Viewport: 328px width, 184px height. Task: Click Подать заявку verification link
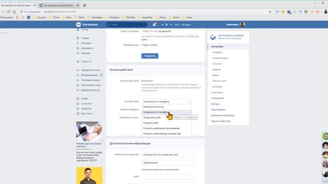click(149, 45)
